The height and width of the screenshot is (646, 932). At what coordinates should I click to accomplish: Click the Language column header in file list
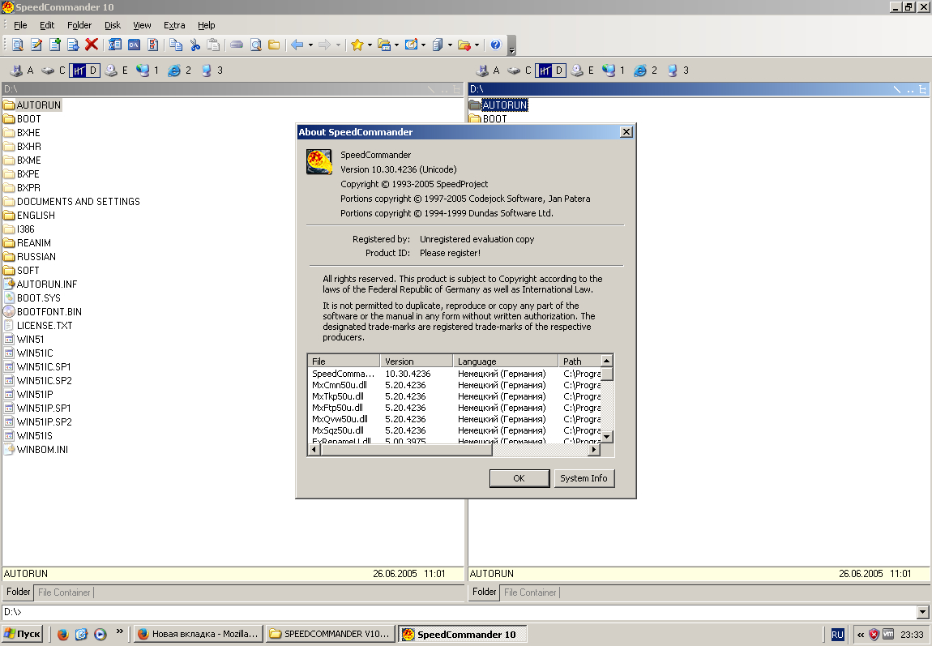coord(505,362)
